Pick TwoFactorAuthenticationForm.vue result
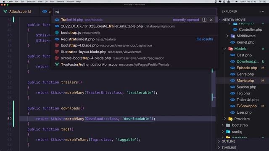The width and height of the screenshot is (269, 151). [134, 65]
